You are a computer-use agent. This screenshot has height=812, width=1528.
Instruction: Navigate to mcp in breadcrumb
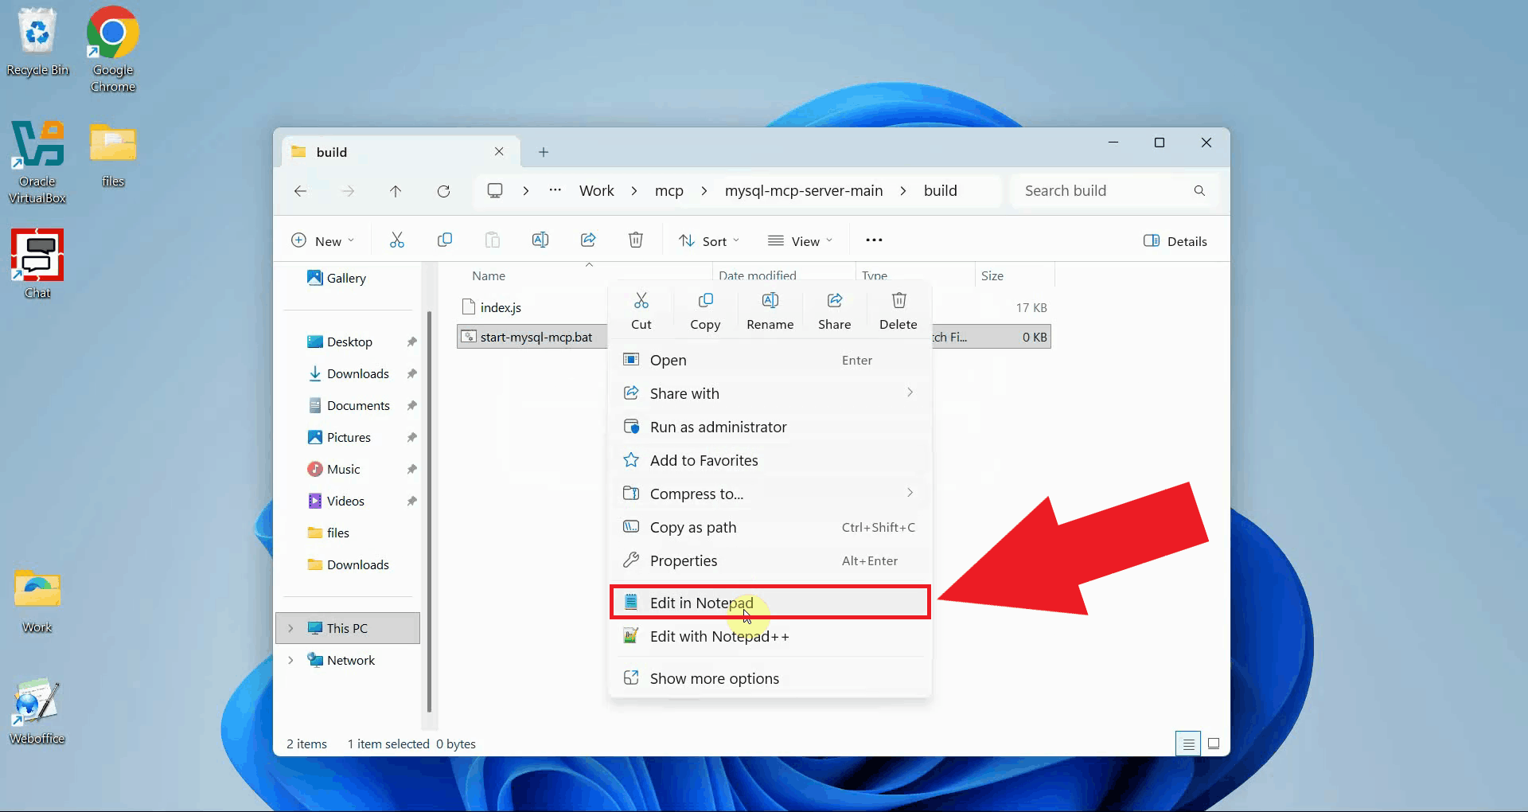point(669,191)
